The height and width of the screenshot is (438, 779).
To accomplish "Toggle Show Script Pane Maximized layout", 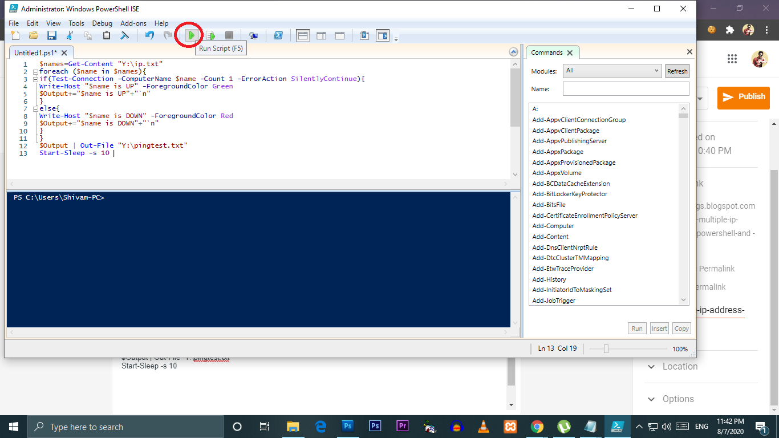I will 340,35.
